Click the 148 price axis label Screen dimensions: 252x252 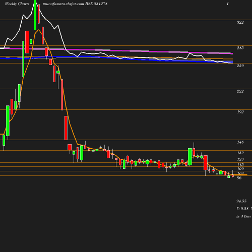pos(240,142)
